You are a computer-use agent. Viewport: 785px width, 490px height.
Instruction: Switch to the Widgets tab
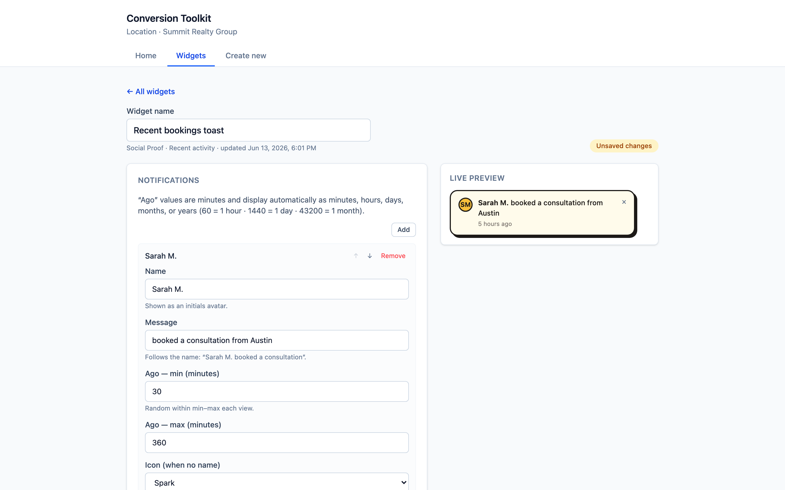191,56
